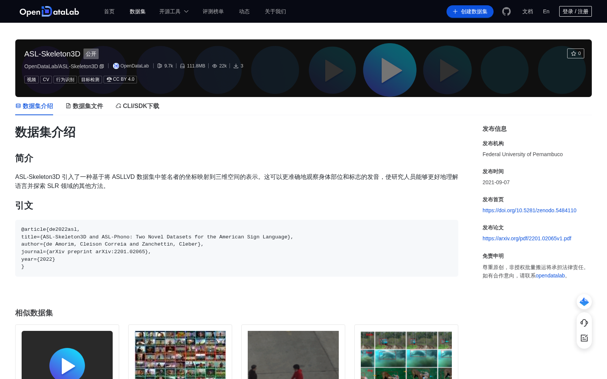Image resolution: width=607 pixels, height=379 pixels.
Task: Click the Federal University of Pernambuco text
Action: (x=522, y=154)
